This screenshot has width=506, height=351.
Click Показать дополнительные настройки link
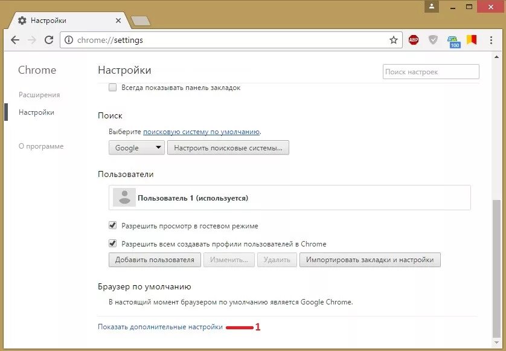pos(160,327)
